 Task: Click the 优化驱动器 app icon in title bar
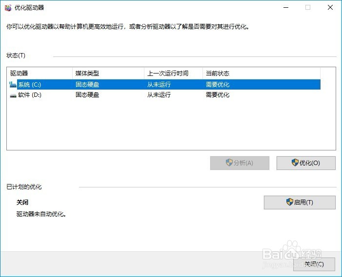8,8
